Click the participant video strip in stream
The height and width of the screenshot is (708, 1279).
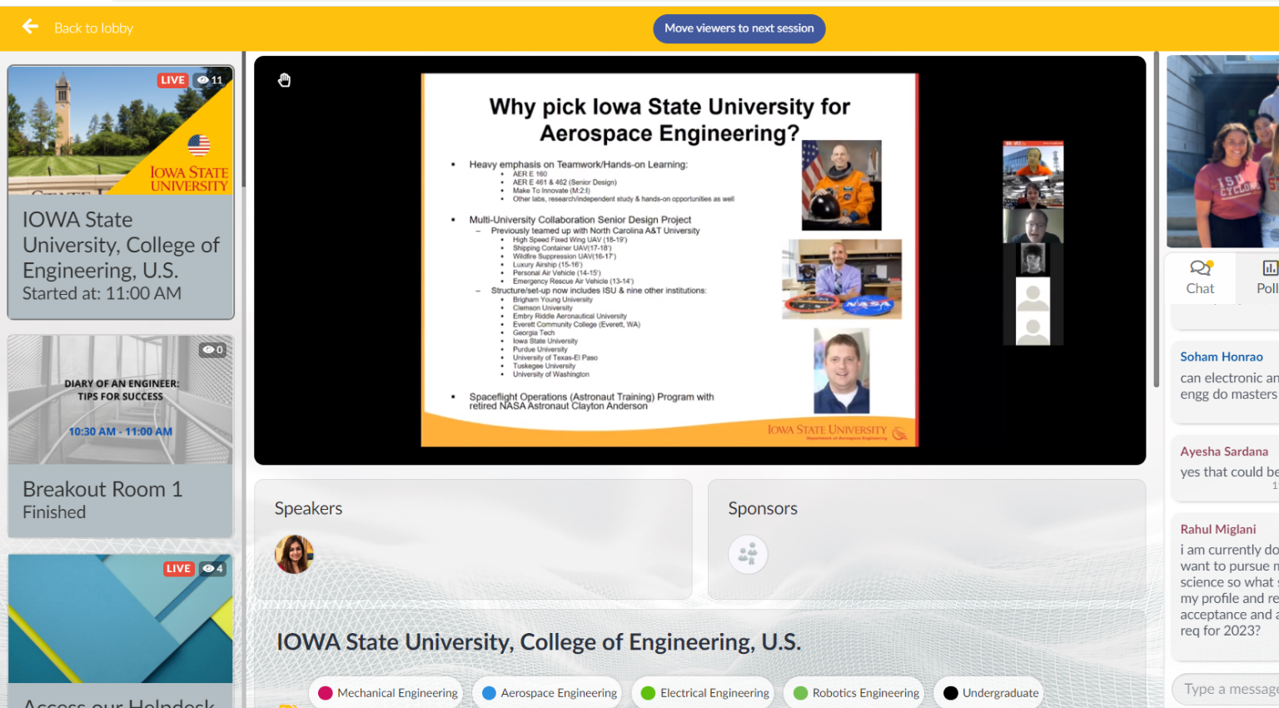[1033, 242]
